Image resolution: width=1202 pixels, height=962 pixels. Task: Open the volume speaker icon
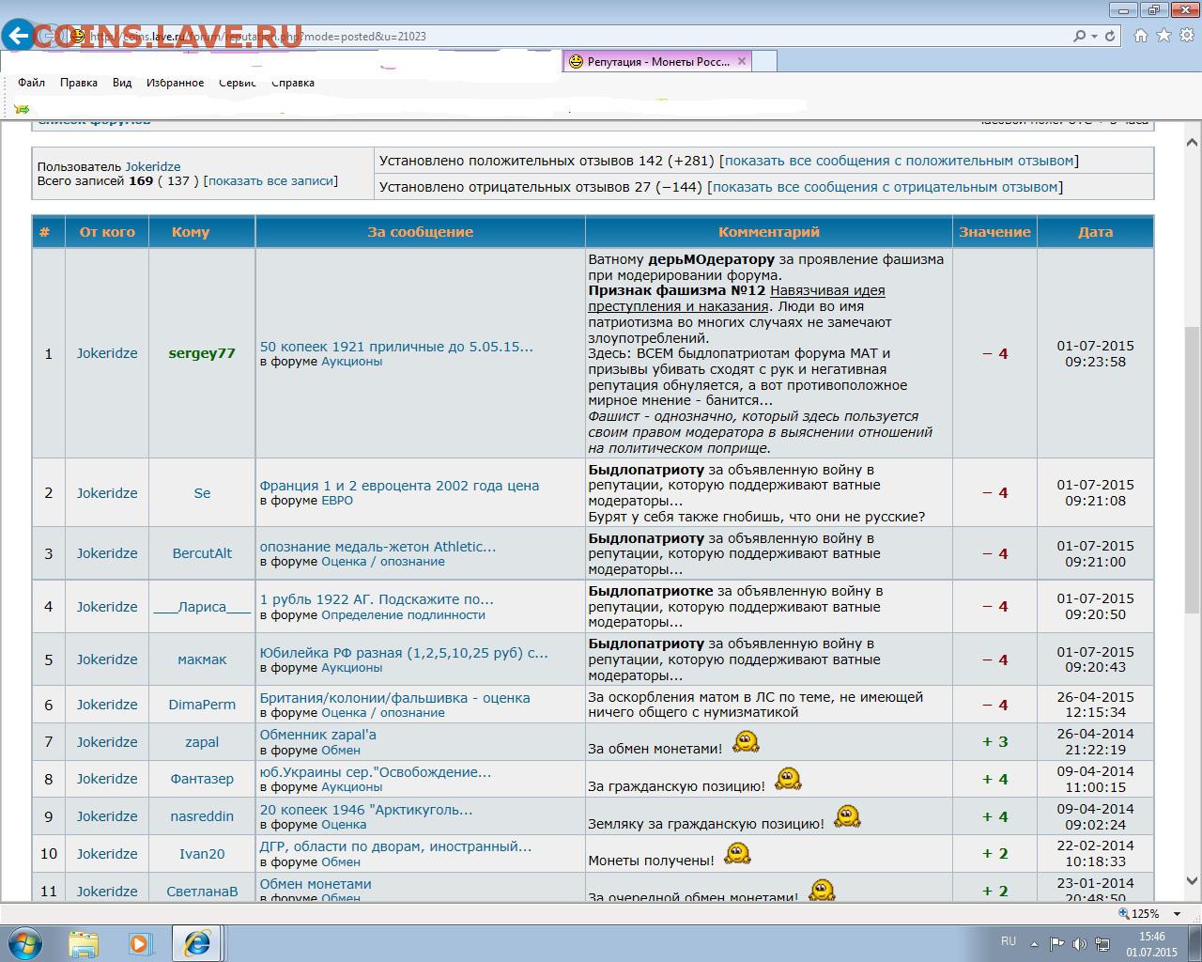click(1080, 943)
